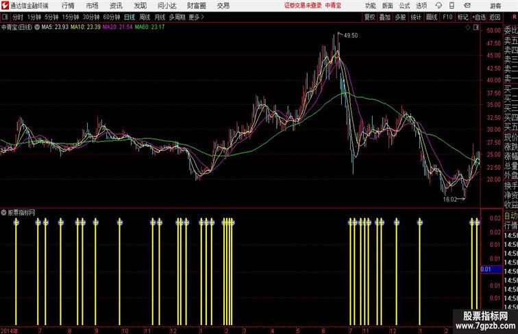The height and width of the screenshot is (334, 518).
Task: Open the 资讯 menu
Action: click(116, 5)
